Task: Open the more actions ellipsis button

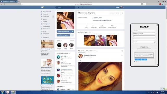Action: [x=73, y=35]
